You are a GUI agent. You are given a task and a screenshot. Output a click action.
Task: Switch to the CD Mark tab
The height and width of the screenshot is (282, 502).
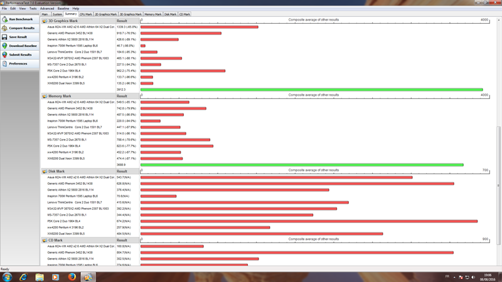(184, 14)
